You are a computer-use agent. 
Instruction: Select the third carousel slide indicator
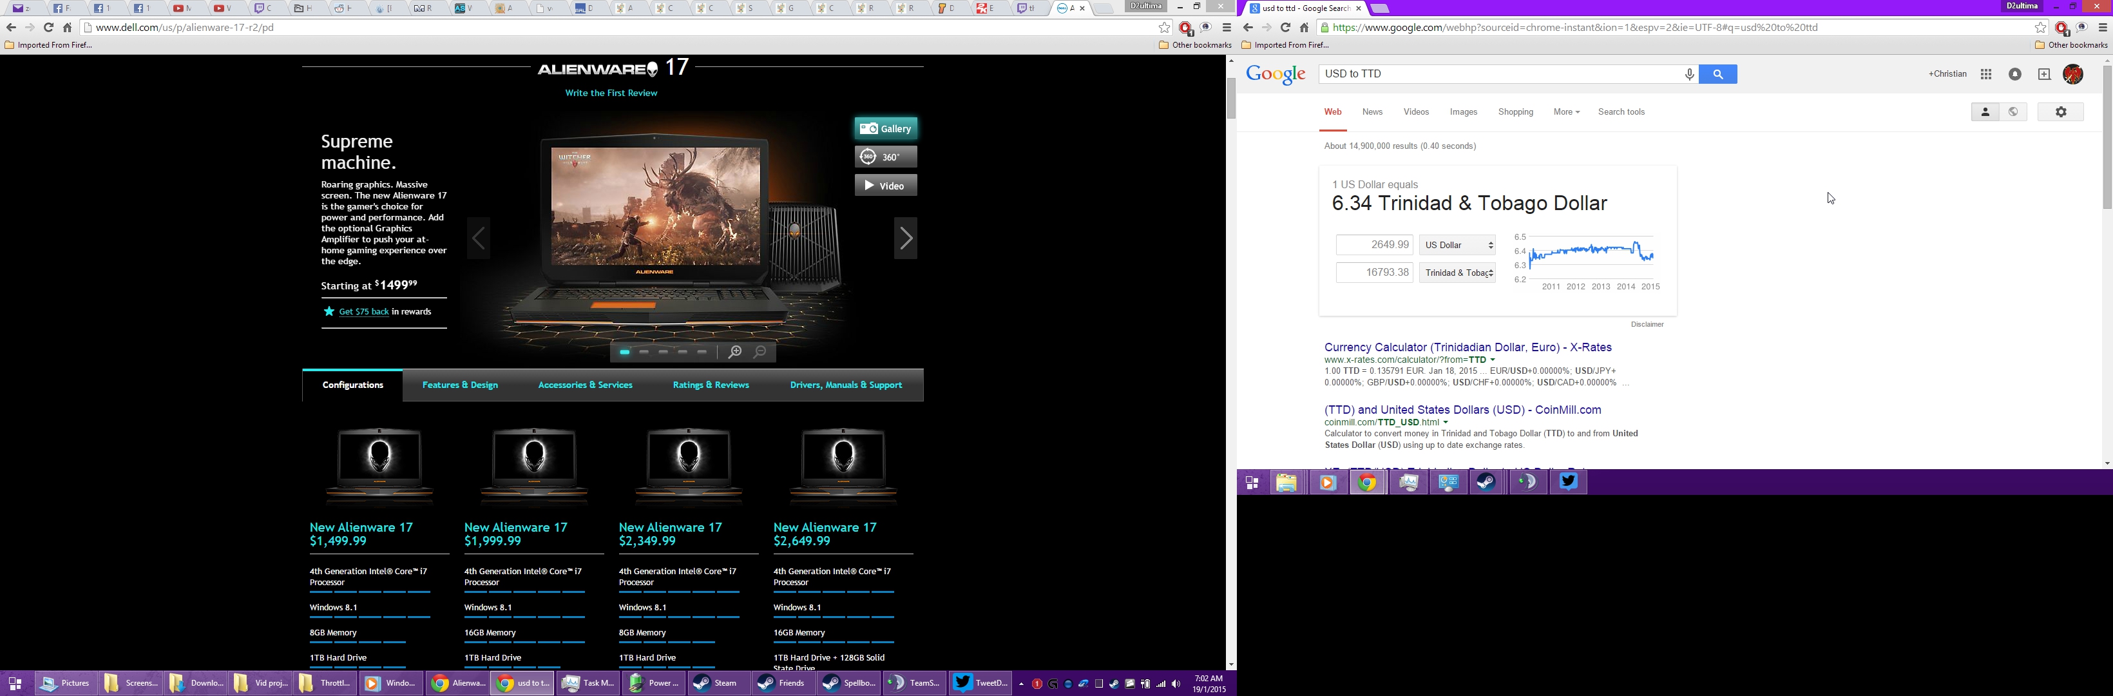[x=664, y=353]
